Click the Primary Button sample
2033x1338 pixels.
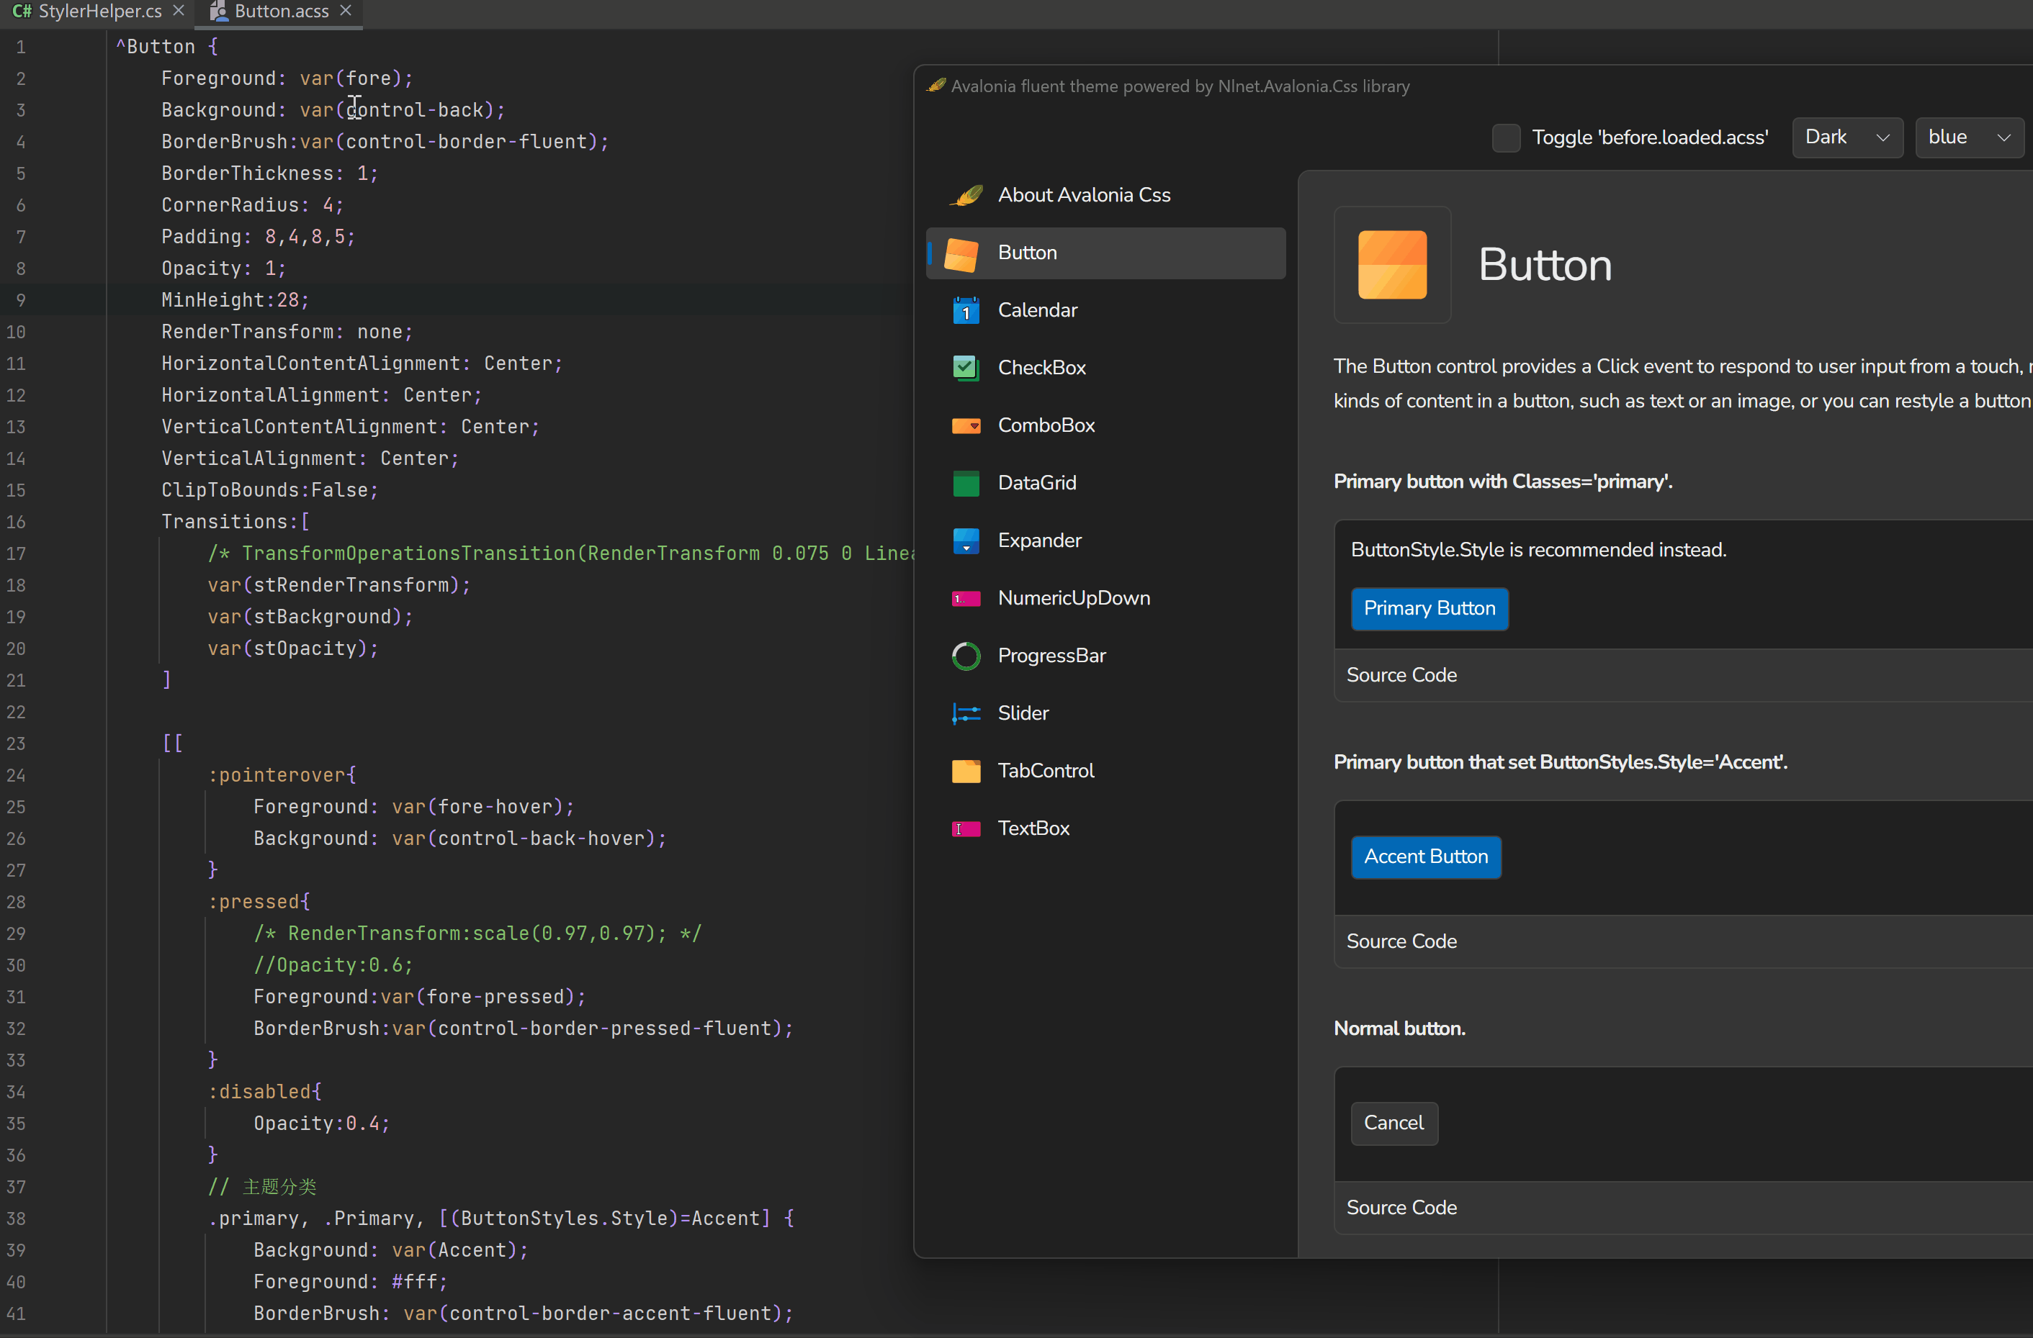pyautogui.click(x=1429, y=609)
